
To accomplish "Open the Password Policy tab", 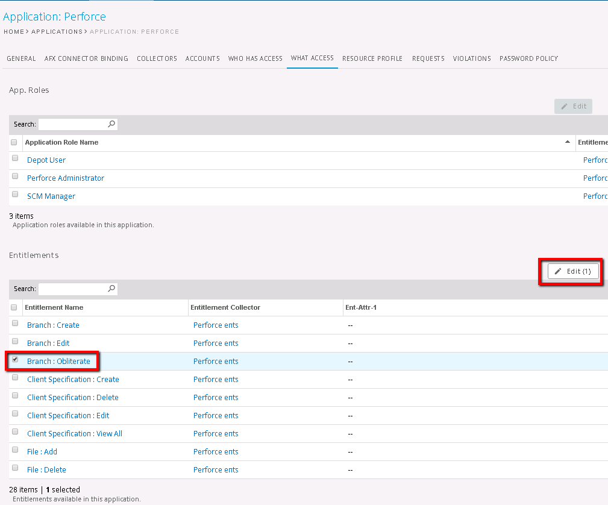I will [x=528, y=58].
